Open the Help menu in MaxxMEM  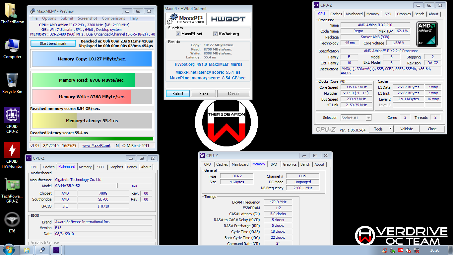tap(134, 18)
